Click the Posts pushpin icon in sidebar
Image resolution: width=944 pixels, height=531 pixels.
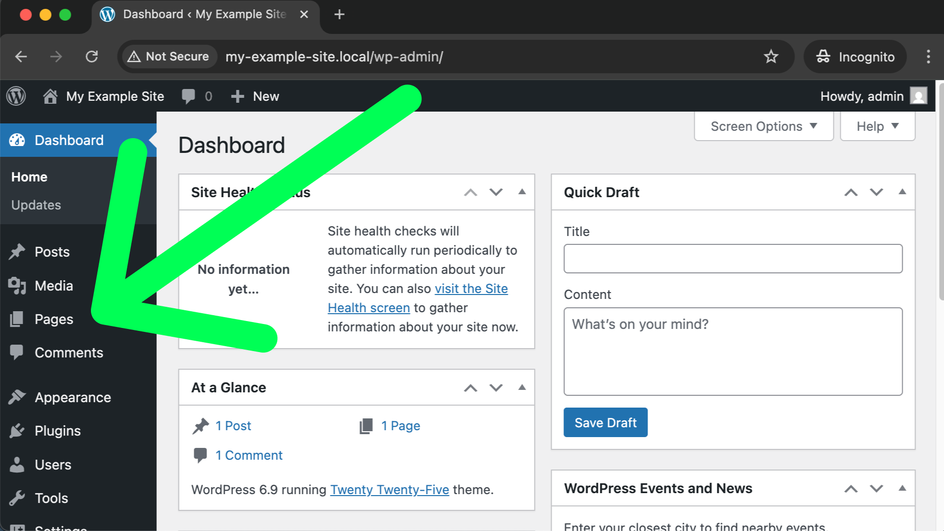coord(17,252)
